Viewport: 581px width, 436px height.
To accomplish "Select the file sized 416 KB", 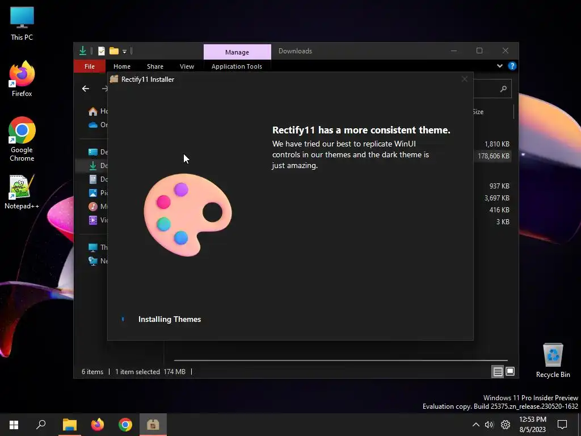I will (x=499, y=209).
